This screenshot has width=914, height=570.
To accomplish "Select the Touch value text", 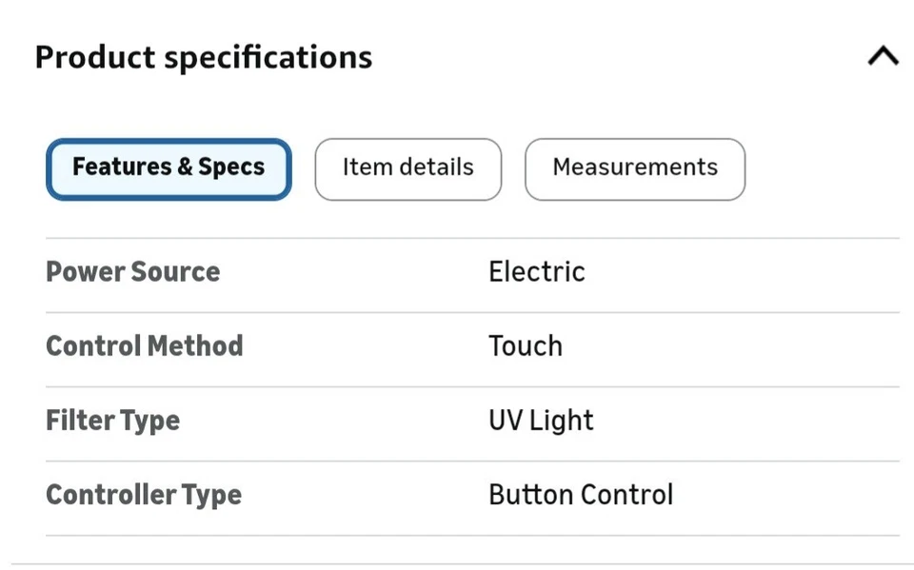I will point(526,346).
